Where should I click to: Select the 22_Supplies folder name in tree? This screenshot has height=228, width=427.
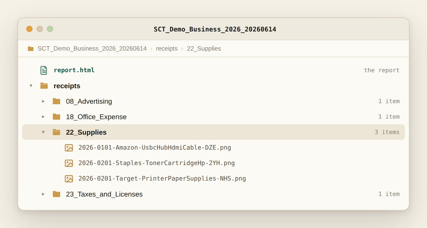pos(86,132)
